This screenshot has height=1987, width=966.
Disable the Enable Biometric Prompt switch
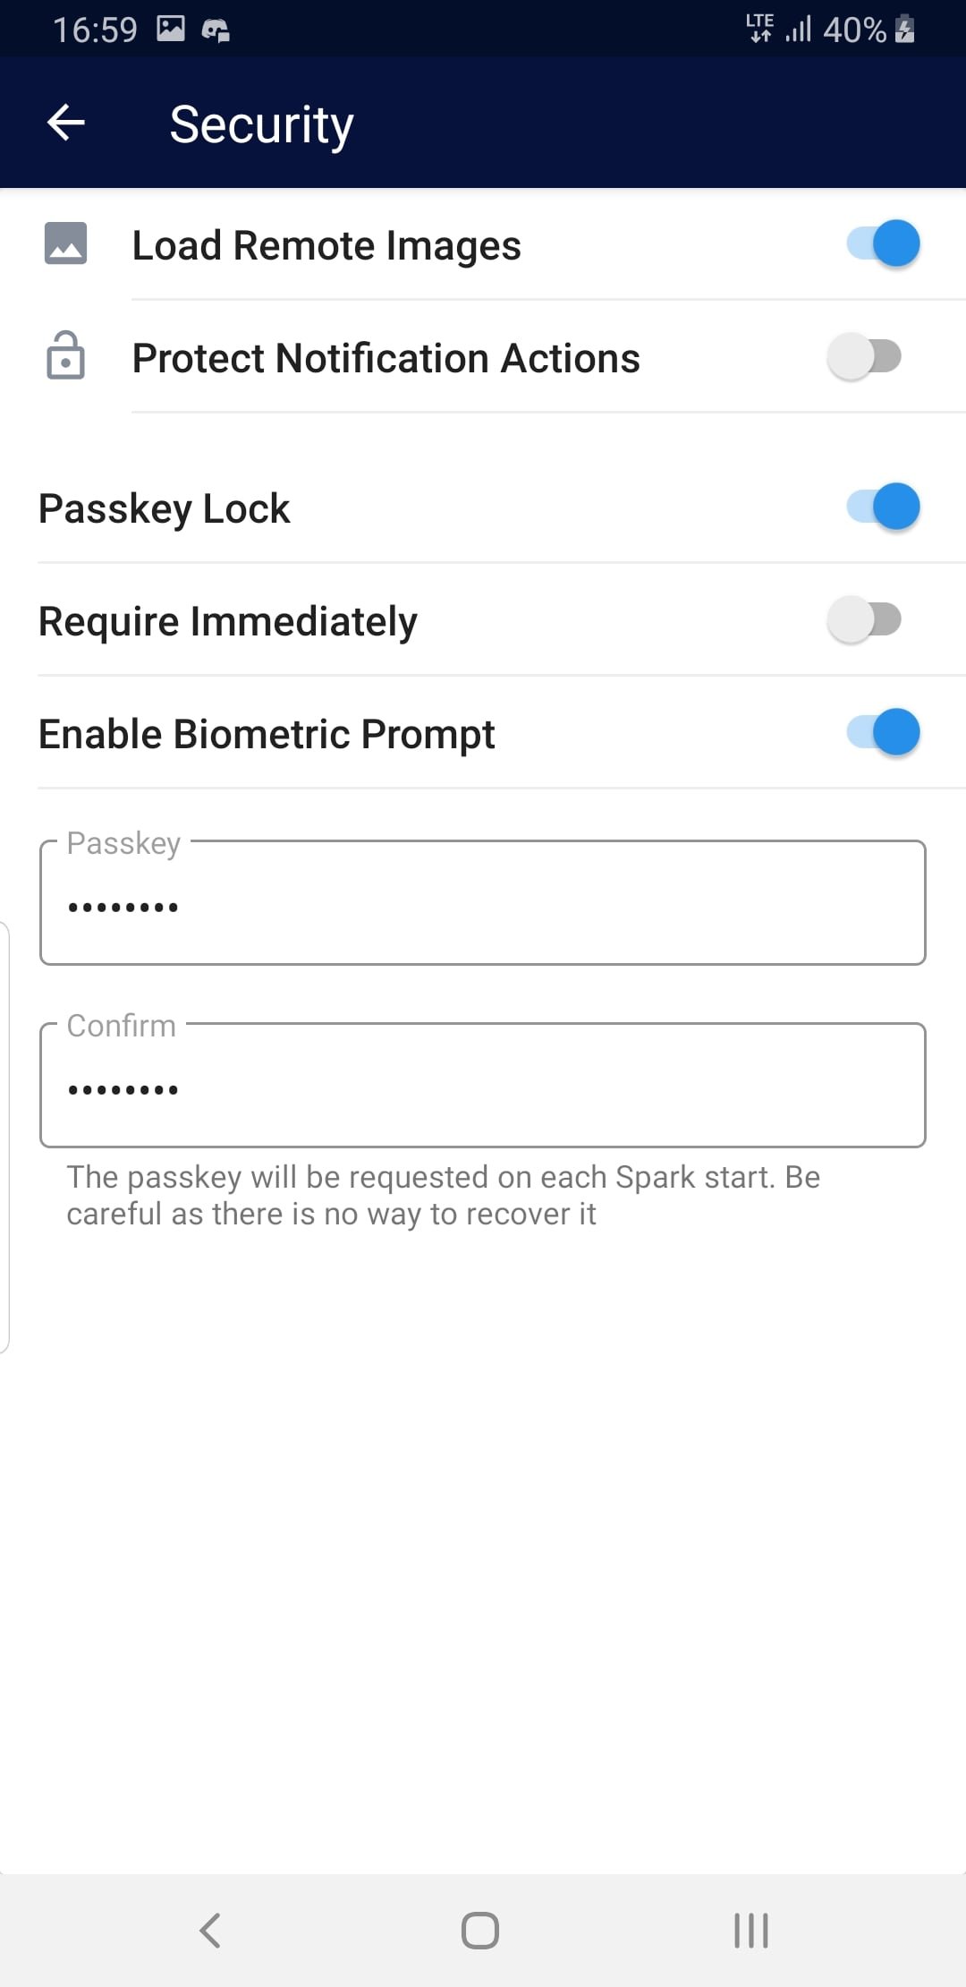[883, 732]
